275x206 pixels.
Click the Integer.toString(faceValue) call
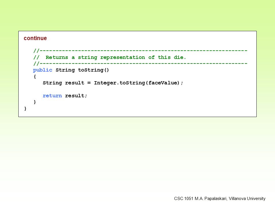click(x=137, y=83)
